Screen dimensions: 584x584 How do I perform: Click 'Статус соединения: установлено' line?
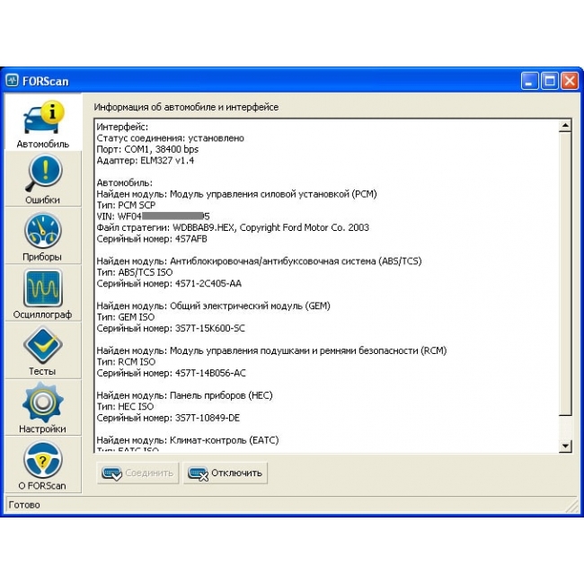point(170,138)
